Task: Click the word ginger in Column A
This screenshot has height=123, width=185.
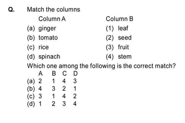Action: click(47, 29)
